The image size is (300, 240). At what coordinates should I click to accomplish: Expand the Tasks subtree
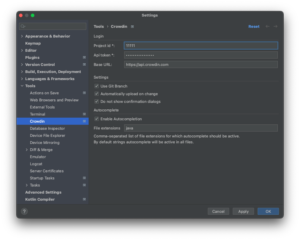click(27, 185)
